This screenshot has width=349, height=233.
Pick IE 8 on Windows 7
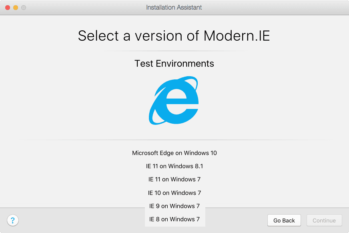click(x=174, y=219)
